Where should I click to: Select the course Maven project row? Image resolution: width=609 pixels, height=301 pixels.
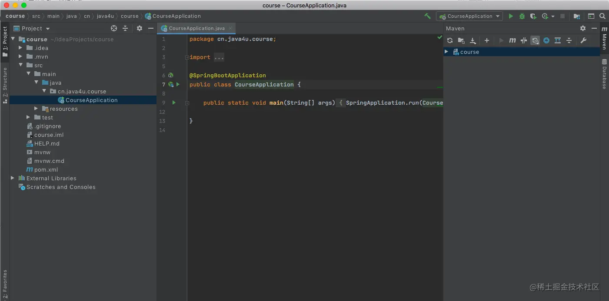(x=521, y=52)
